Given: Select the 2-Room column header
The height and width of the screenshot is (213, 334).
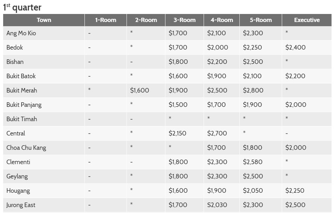Looking at the screenshot, I should point(146,20).
